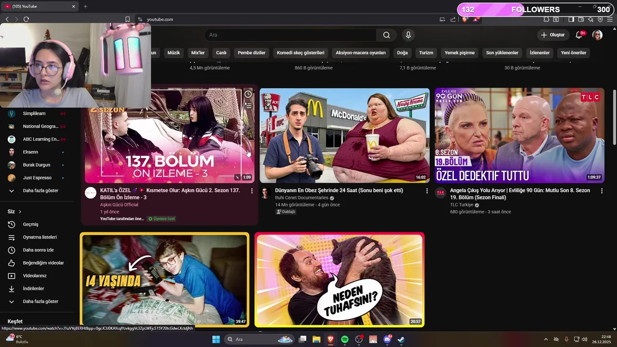This screenshot has height=347, width=617.
Task: Click the share icon in the address bar
Action: (x=453, y=19)
